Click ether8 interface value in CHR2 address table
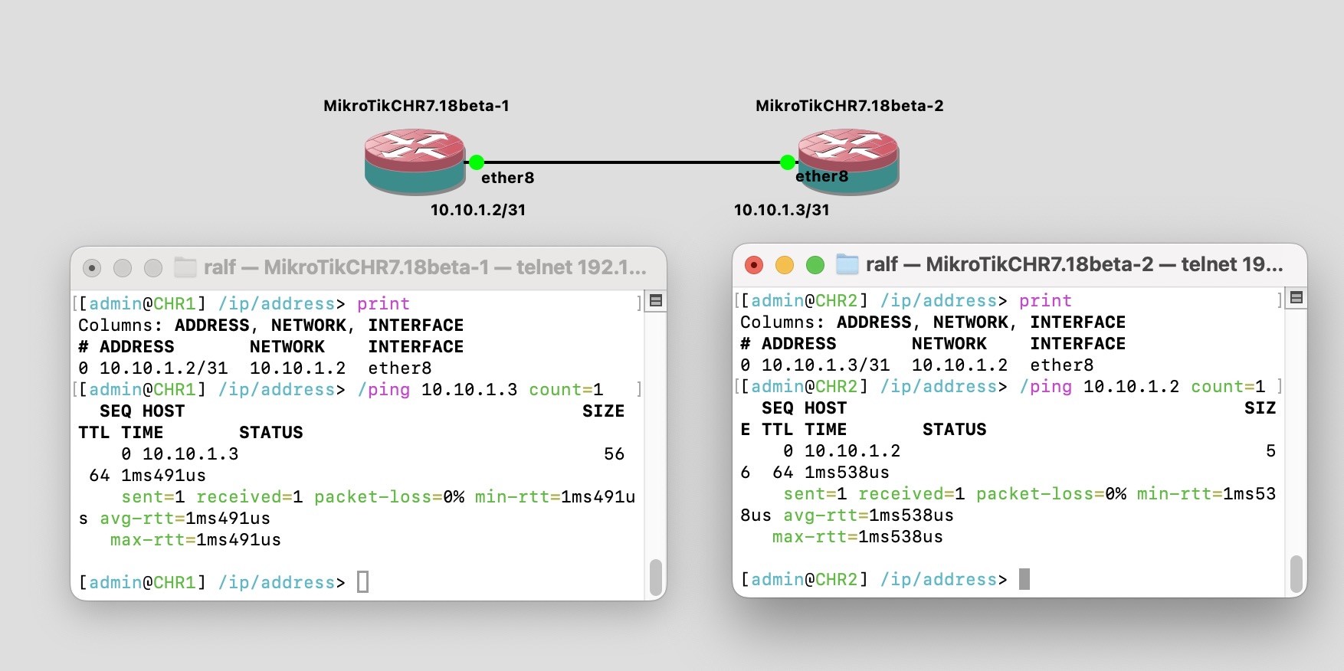Image resolution: width=1344 pixels, height=671 pixels. coord(1062,365)
